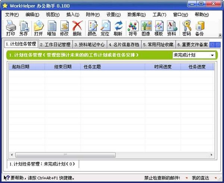Open a record with the 打开 icon
The width and height of the screenshot is (224, 183).
click(x=38, y=28)
